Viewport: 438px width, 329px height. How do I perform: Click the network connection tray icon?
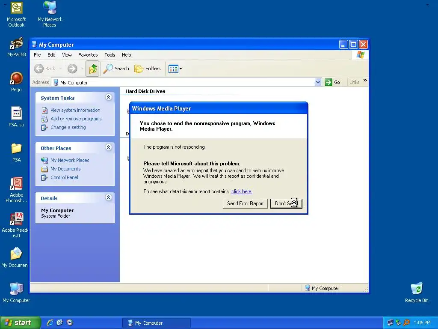click(390, 323)
